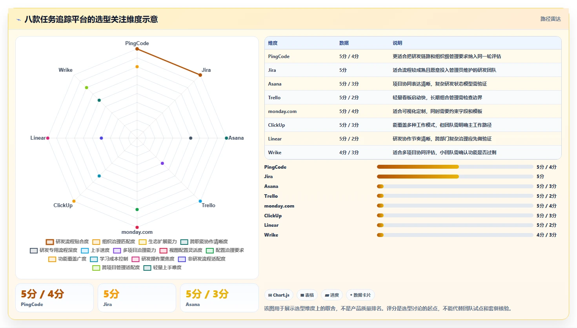577x328 pixels.
Task: Select the Chart.js chip
Action: (279, 295)
